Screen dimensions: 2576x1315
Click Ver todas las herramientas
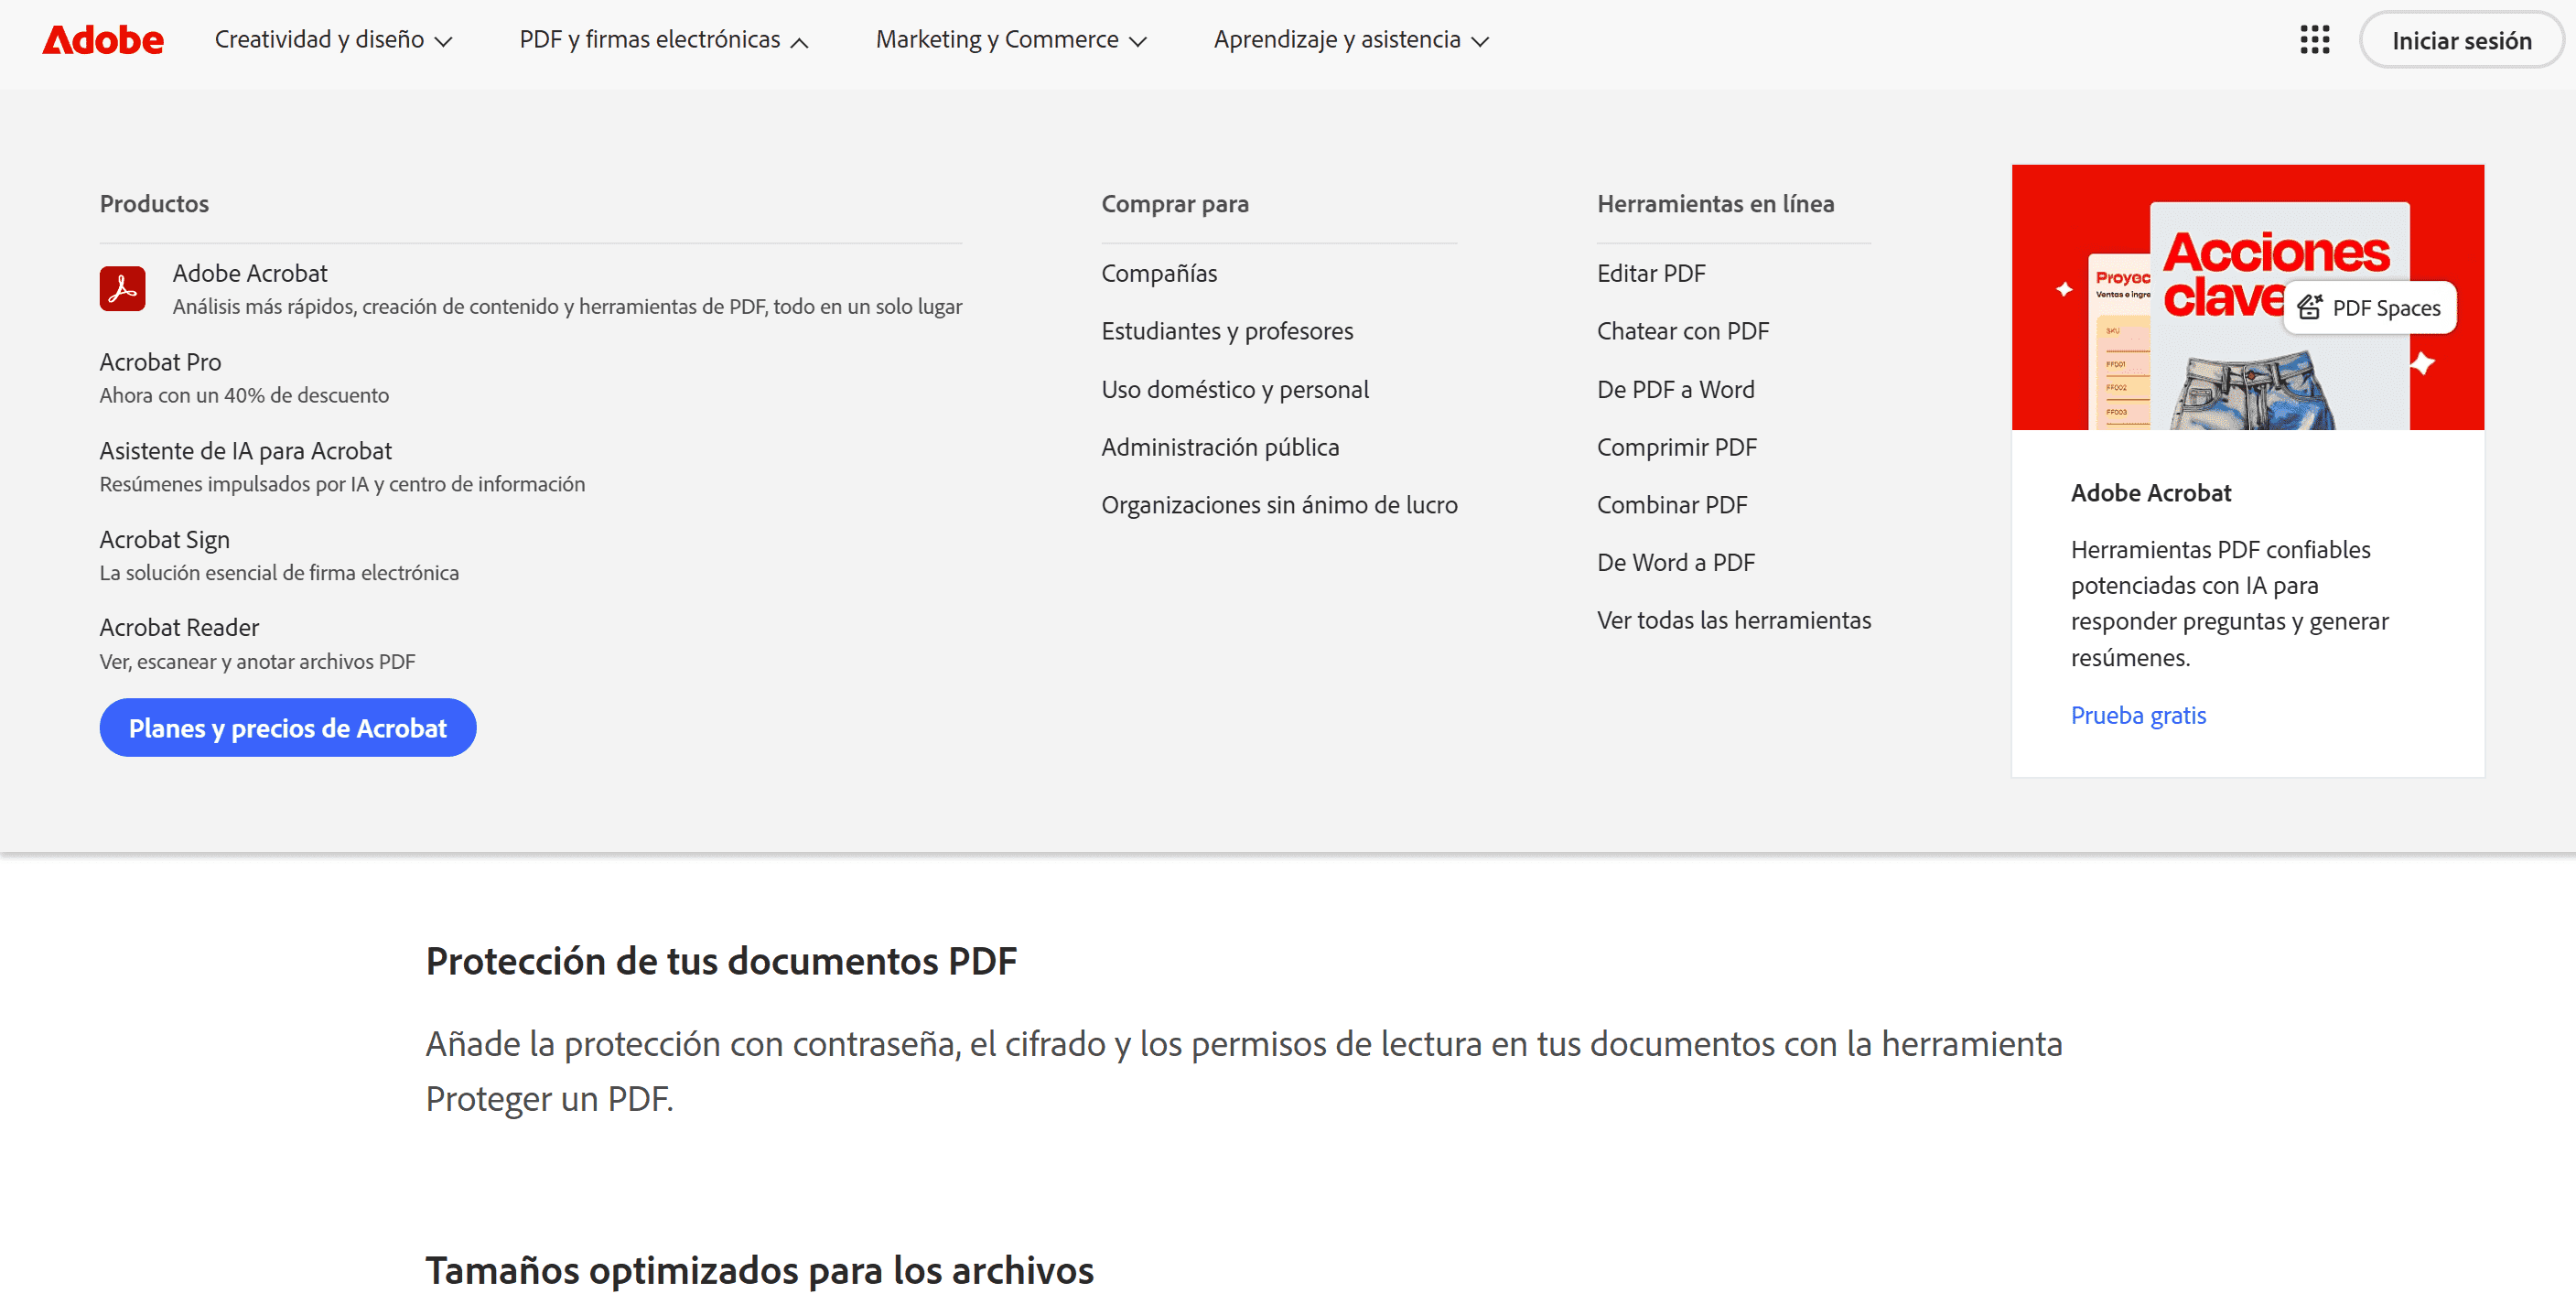1734,620
